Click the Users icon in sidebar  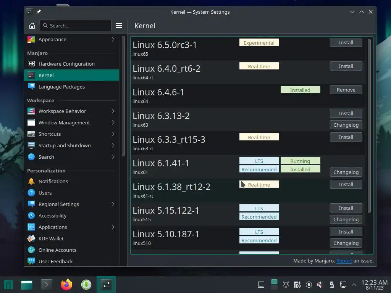[x=31, y=193]
